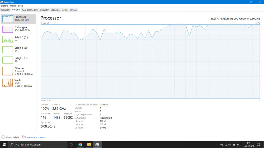The width and height of the screenshot is (264, 148).
Task: Open the Windows Start menu
Action: 4,145
